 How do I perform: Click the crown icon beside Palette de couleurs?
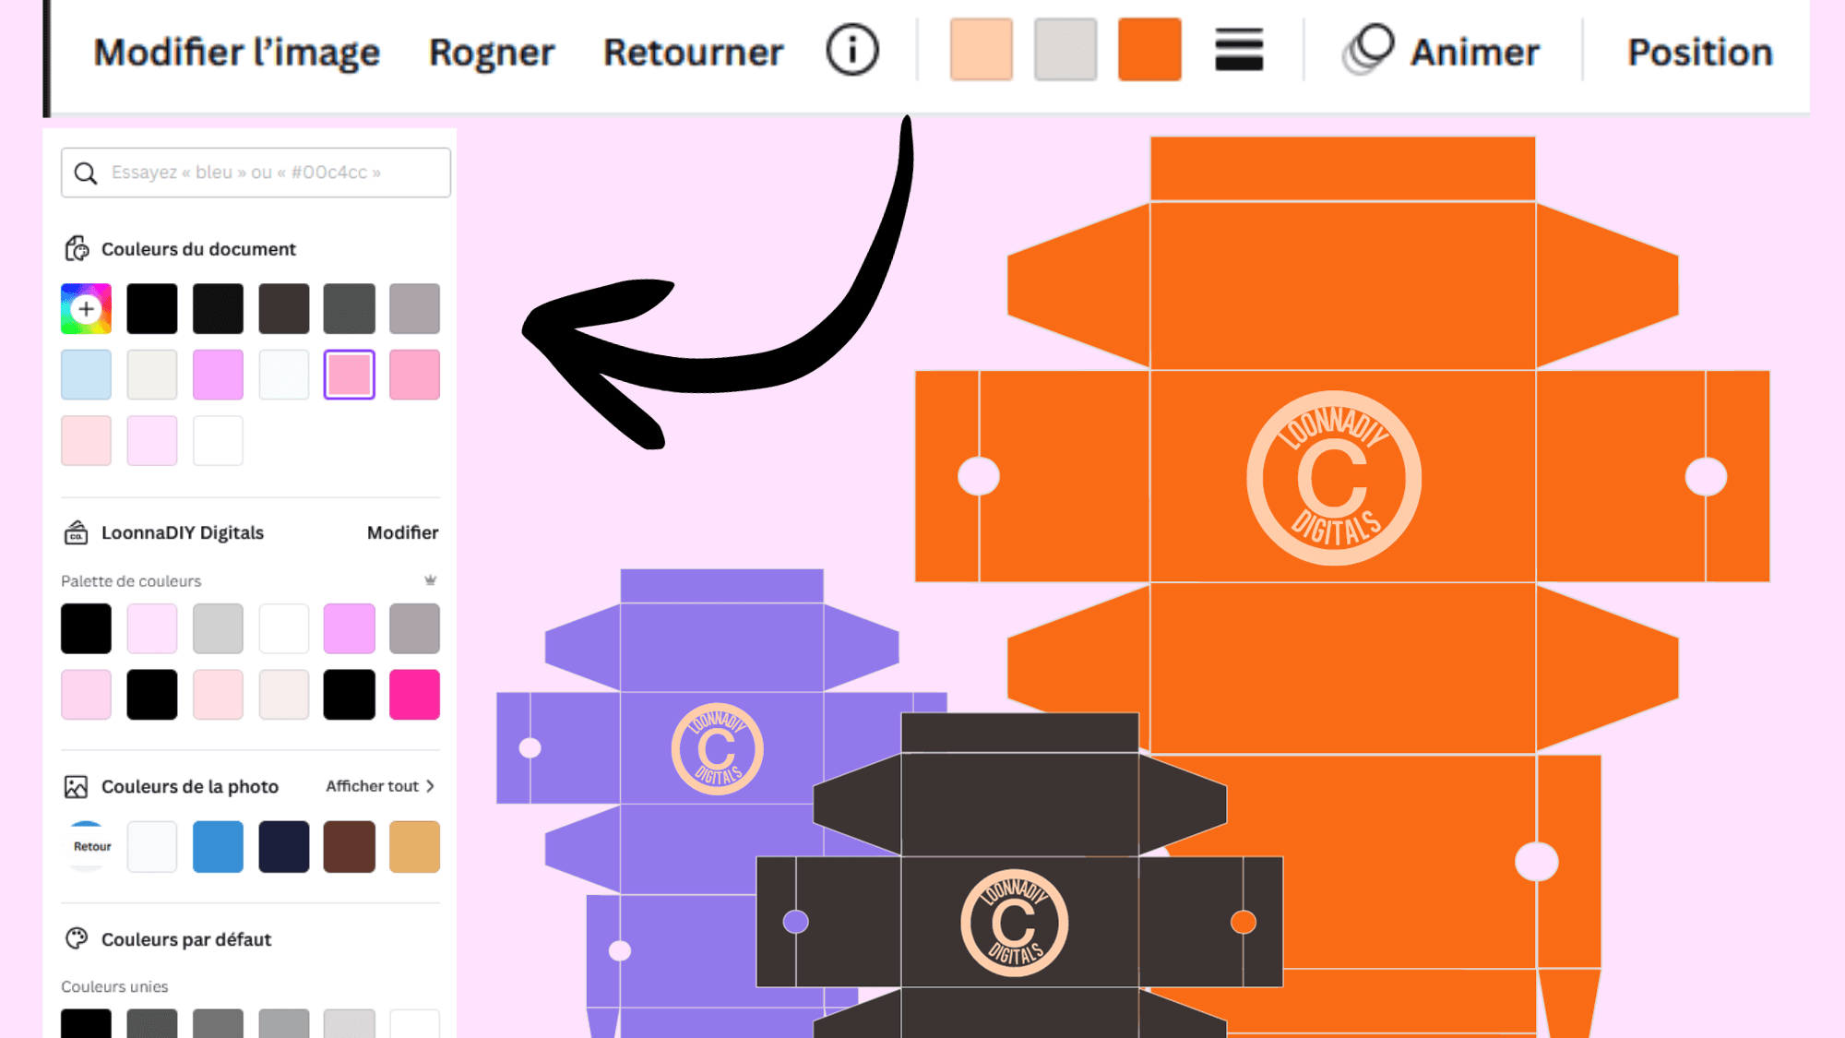pos(430,580)
